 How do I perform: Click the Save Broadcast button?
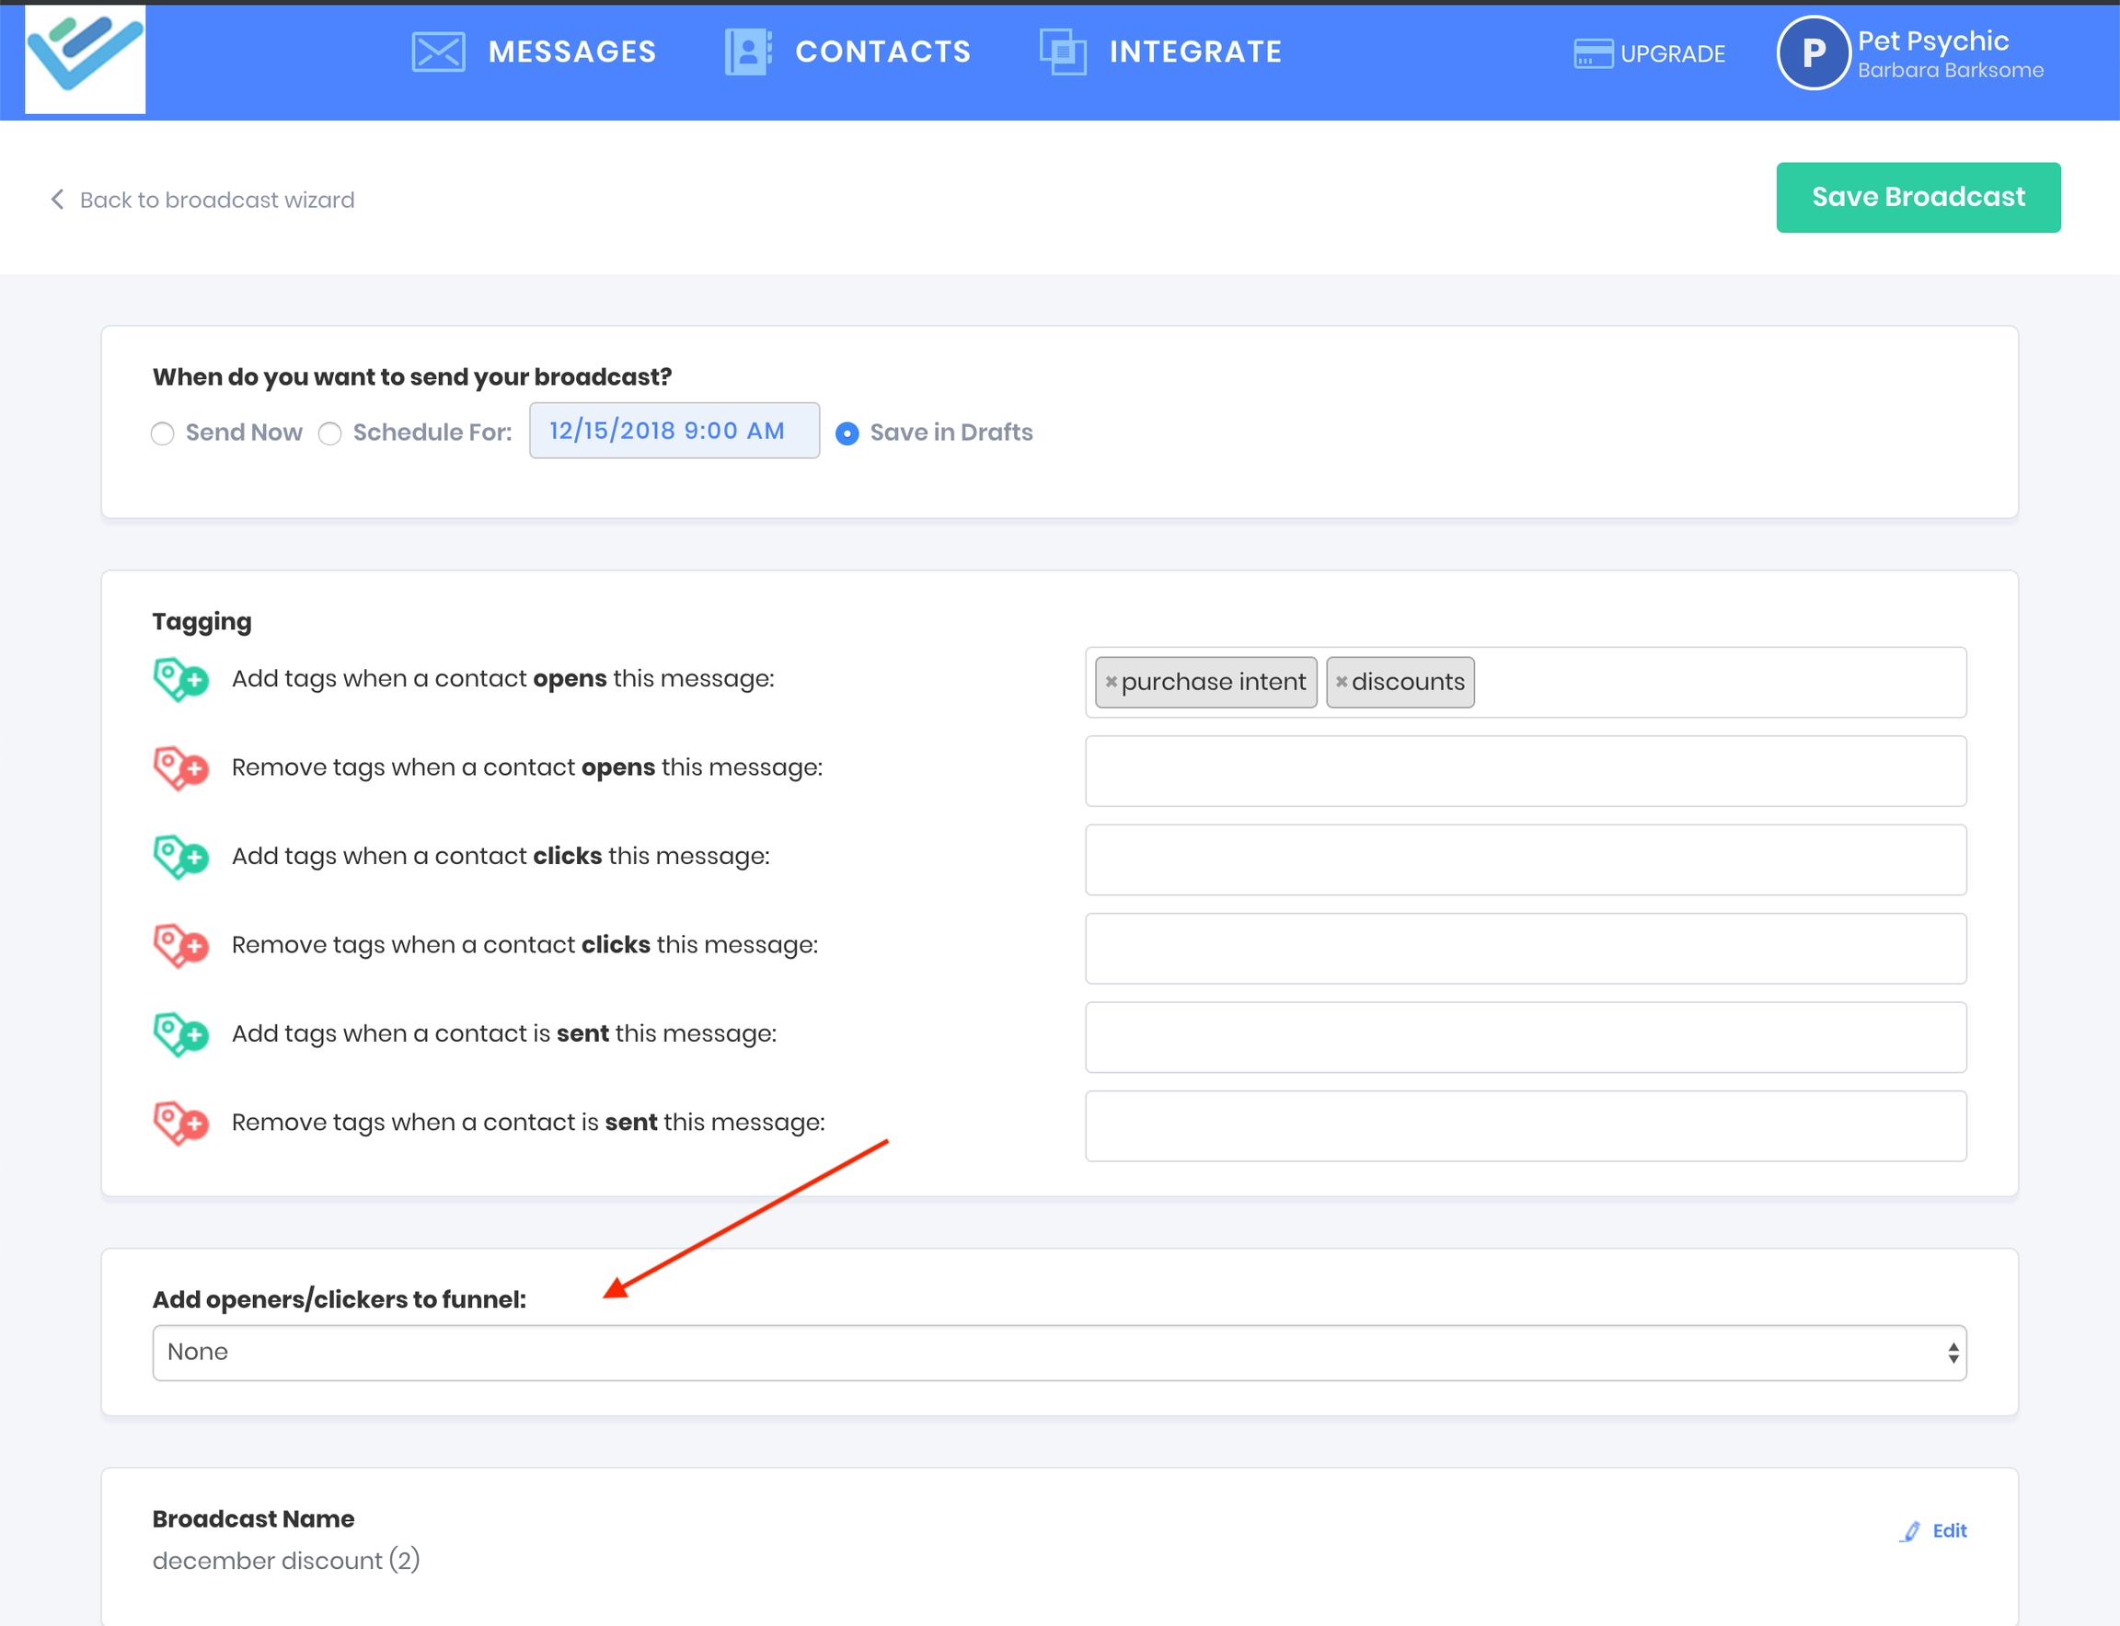(1917, 198)
